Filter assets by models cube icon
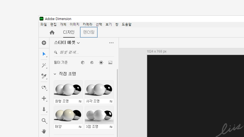 [83, 63]
